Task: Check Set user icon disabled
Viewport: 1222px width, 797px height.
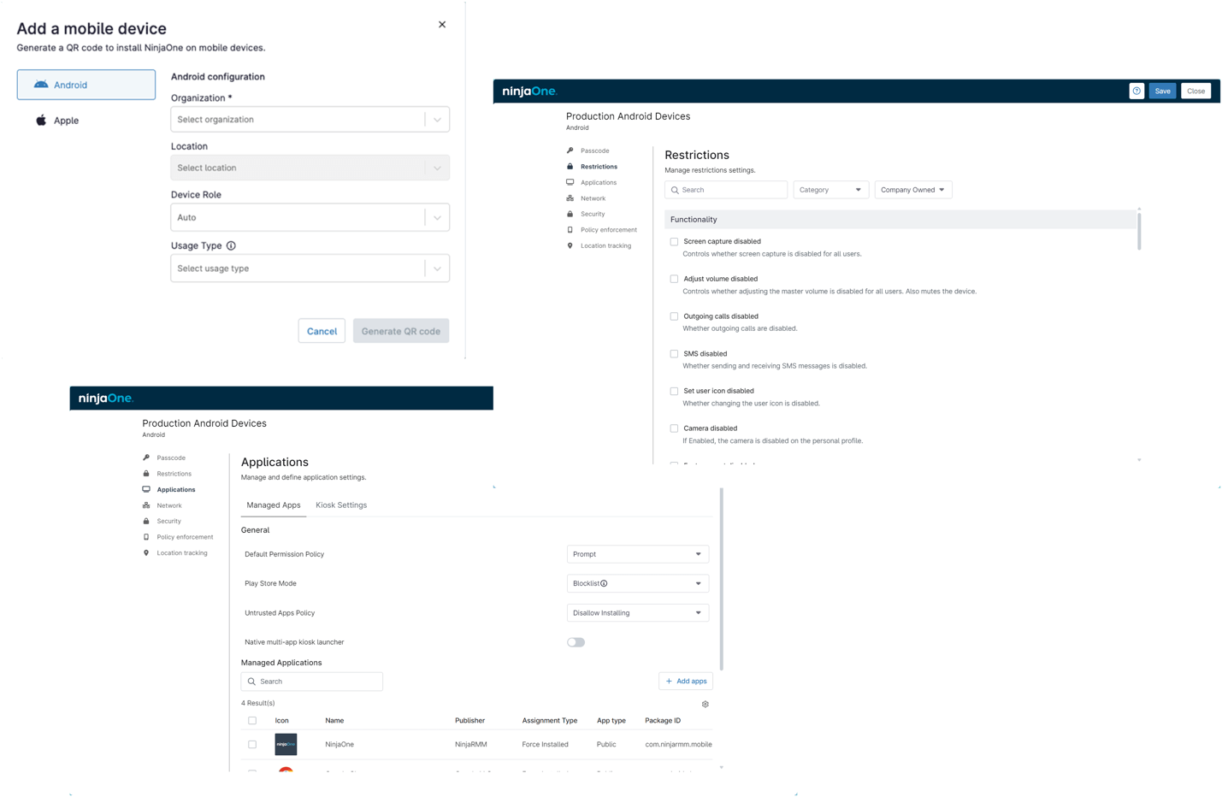Action: coord(674,392)
